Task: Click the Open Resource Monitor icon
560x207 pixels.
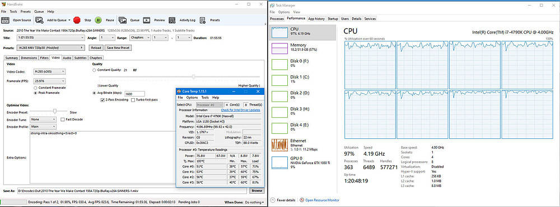Action: coord(302,200)
